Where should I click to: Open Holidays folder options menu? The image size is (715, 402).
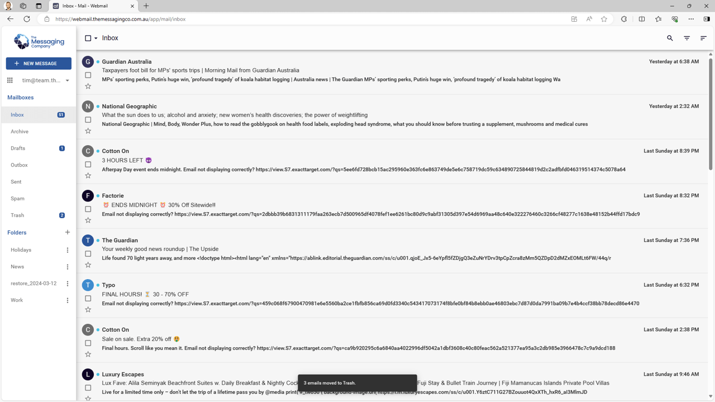(x=68, y=250)
